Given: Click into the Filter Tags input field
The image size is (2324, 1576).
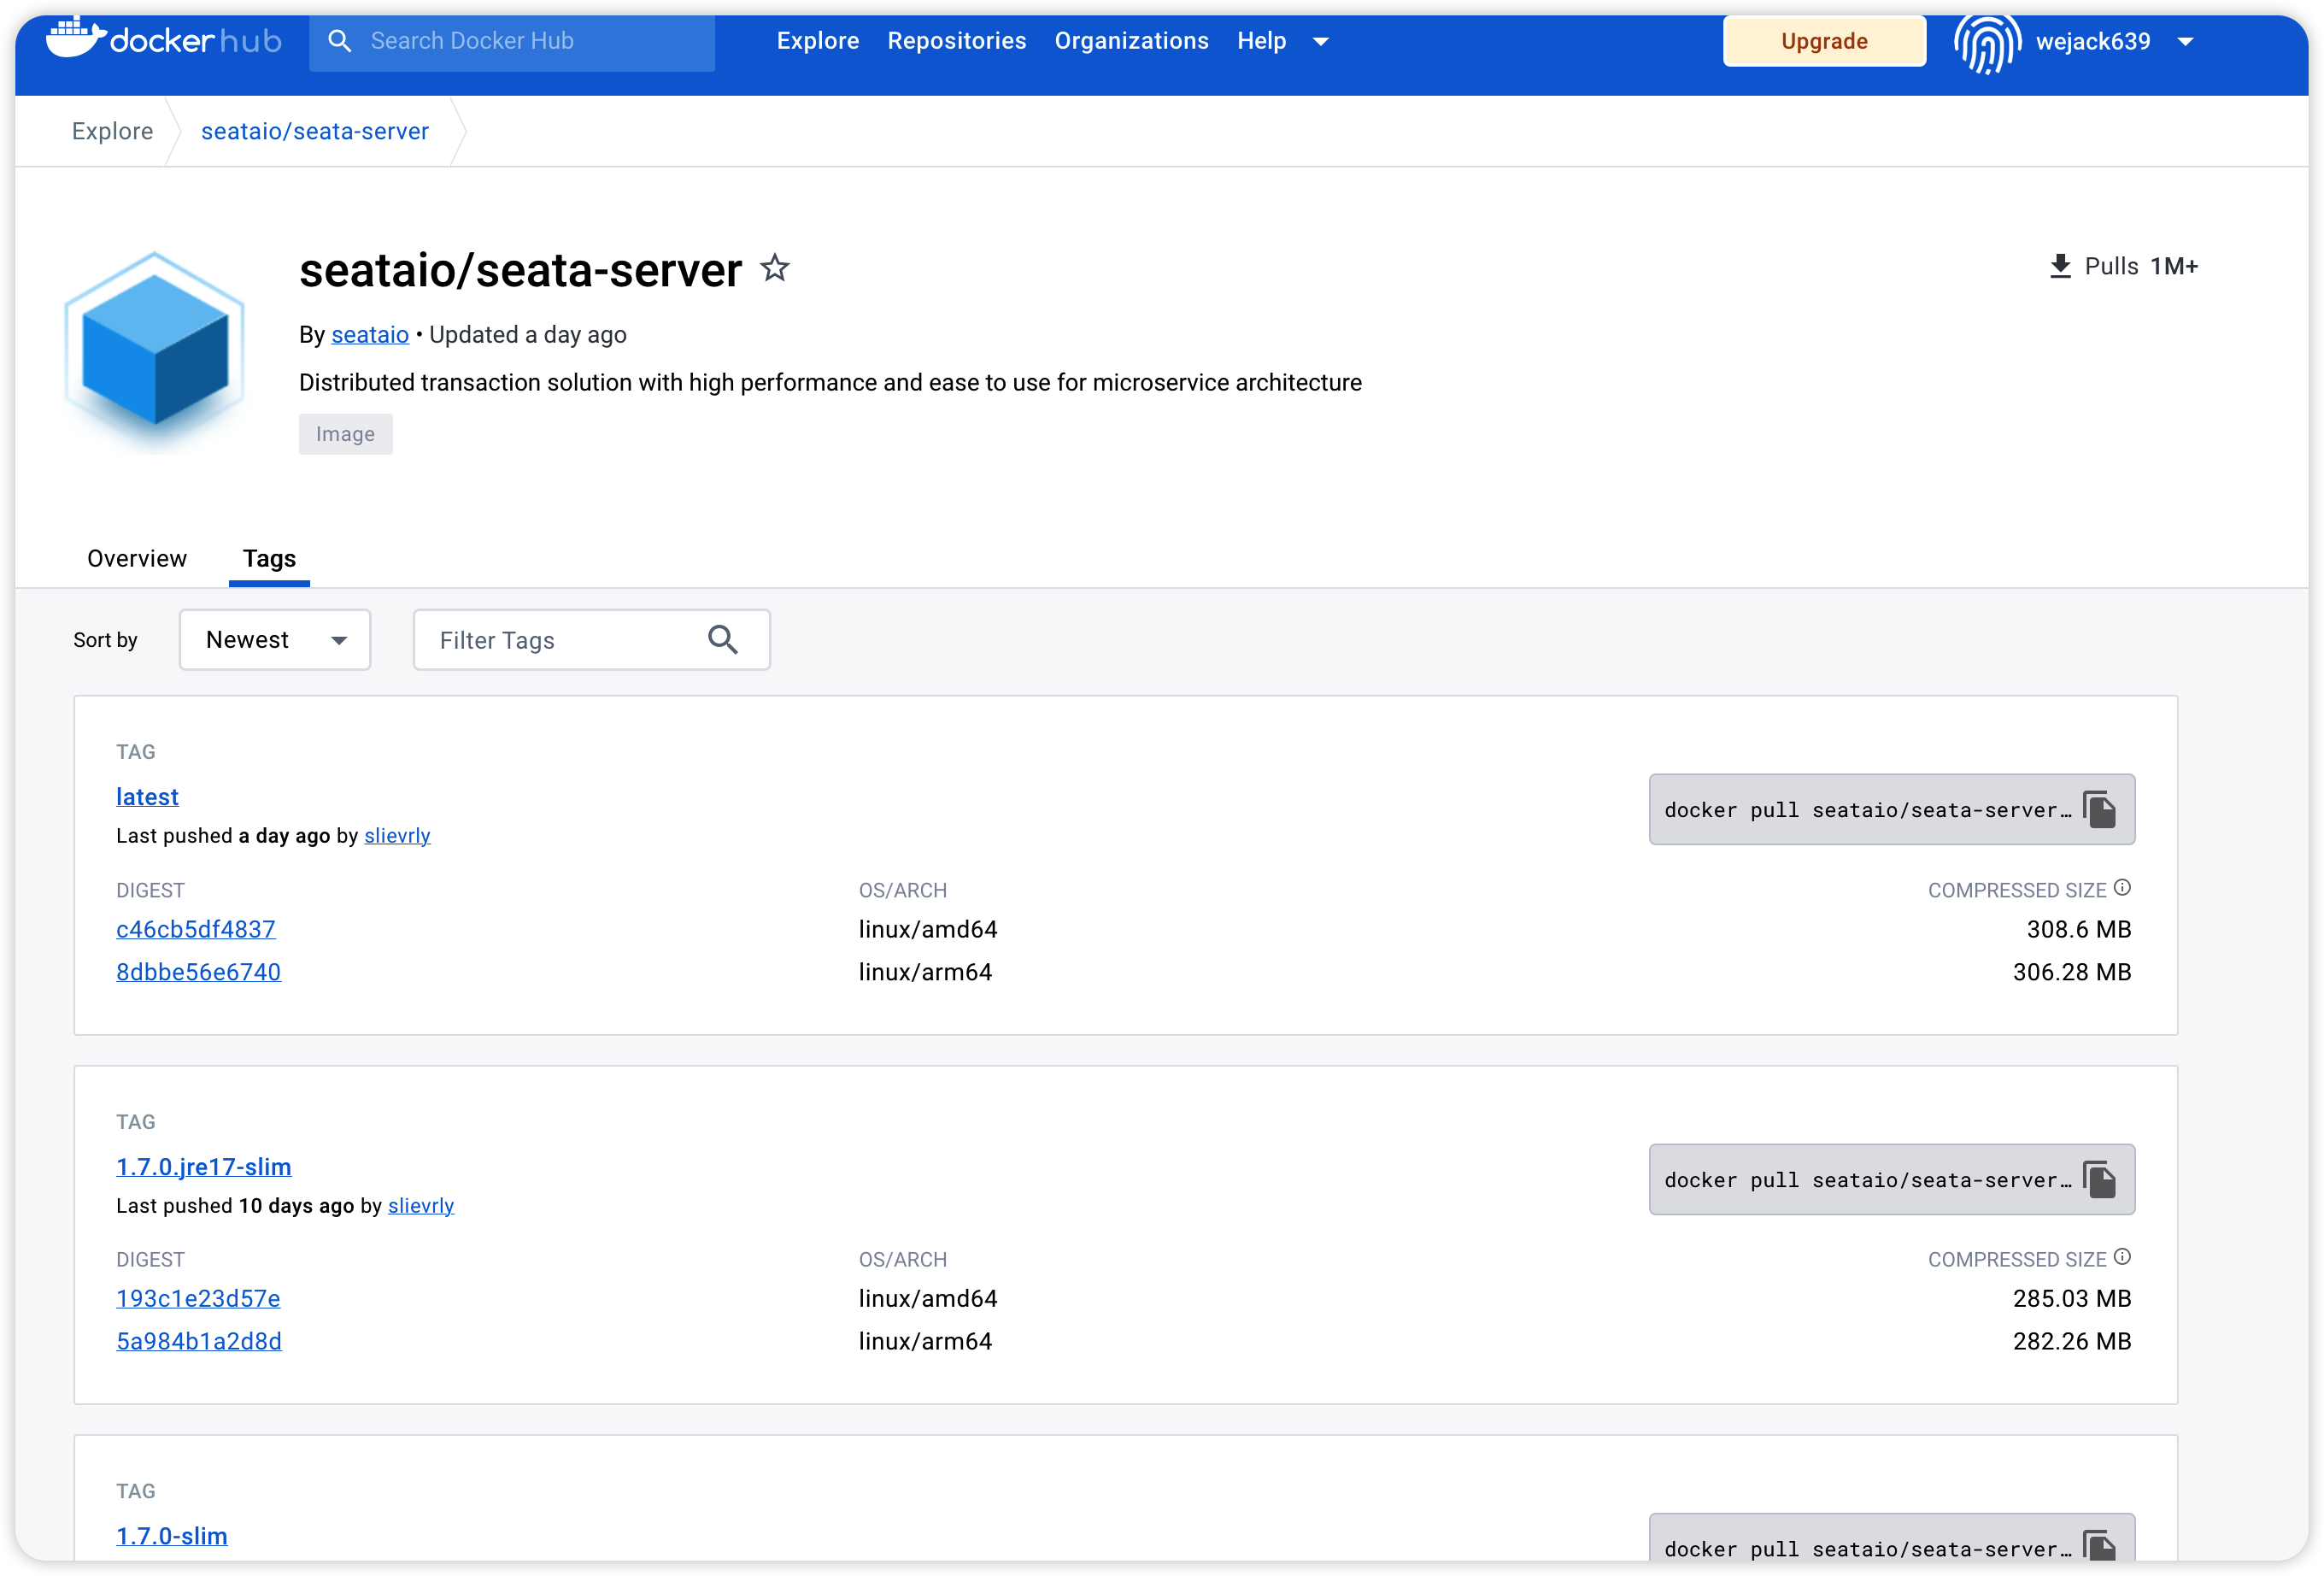Looking at the screenshot, I should (560, 640).
